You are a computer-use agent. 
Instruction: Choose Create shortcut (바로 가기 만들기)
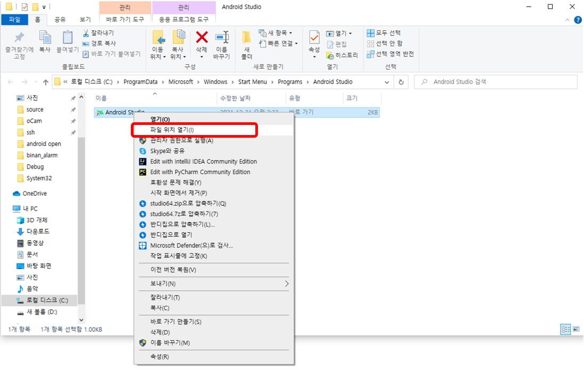click(x=214, y=322)
